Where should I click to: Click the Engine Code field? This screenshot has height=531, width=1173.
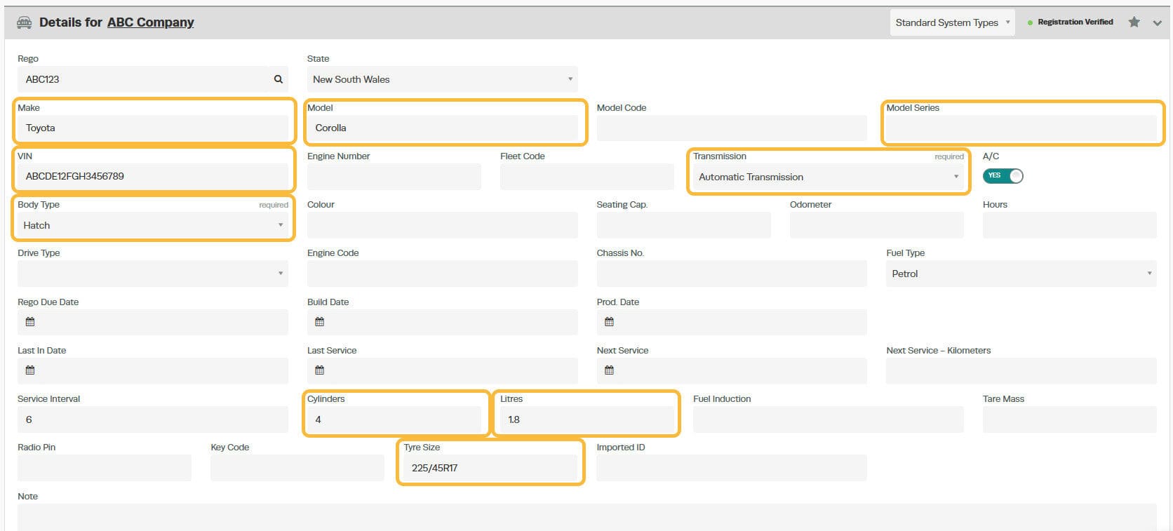[x=442, y=274]
